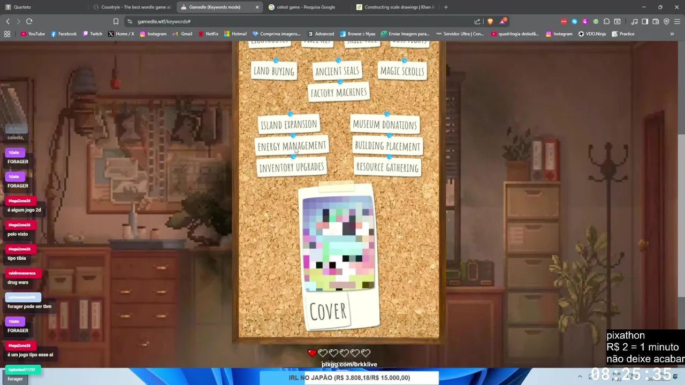Open the Hotmail bookmark
Viewport: 685px width, 385px height.
point(235,34)
